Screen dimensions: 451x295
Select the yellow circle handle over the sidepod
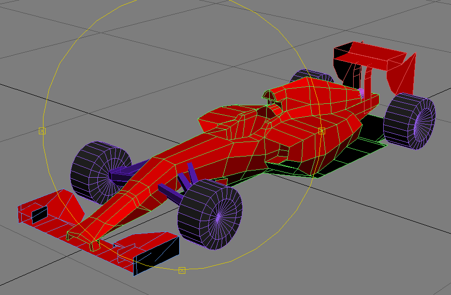click(322, 131)
